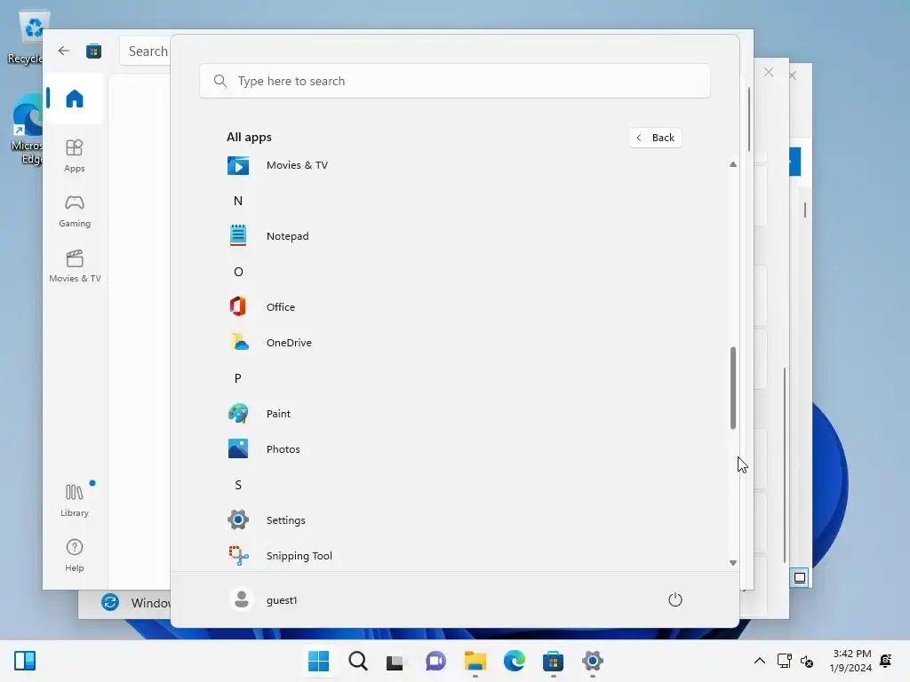Open the Movies & TV app icon in All apps
The width and height of the screenshot is (910, 682).
click(x=238, y=165)
